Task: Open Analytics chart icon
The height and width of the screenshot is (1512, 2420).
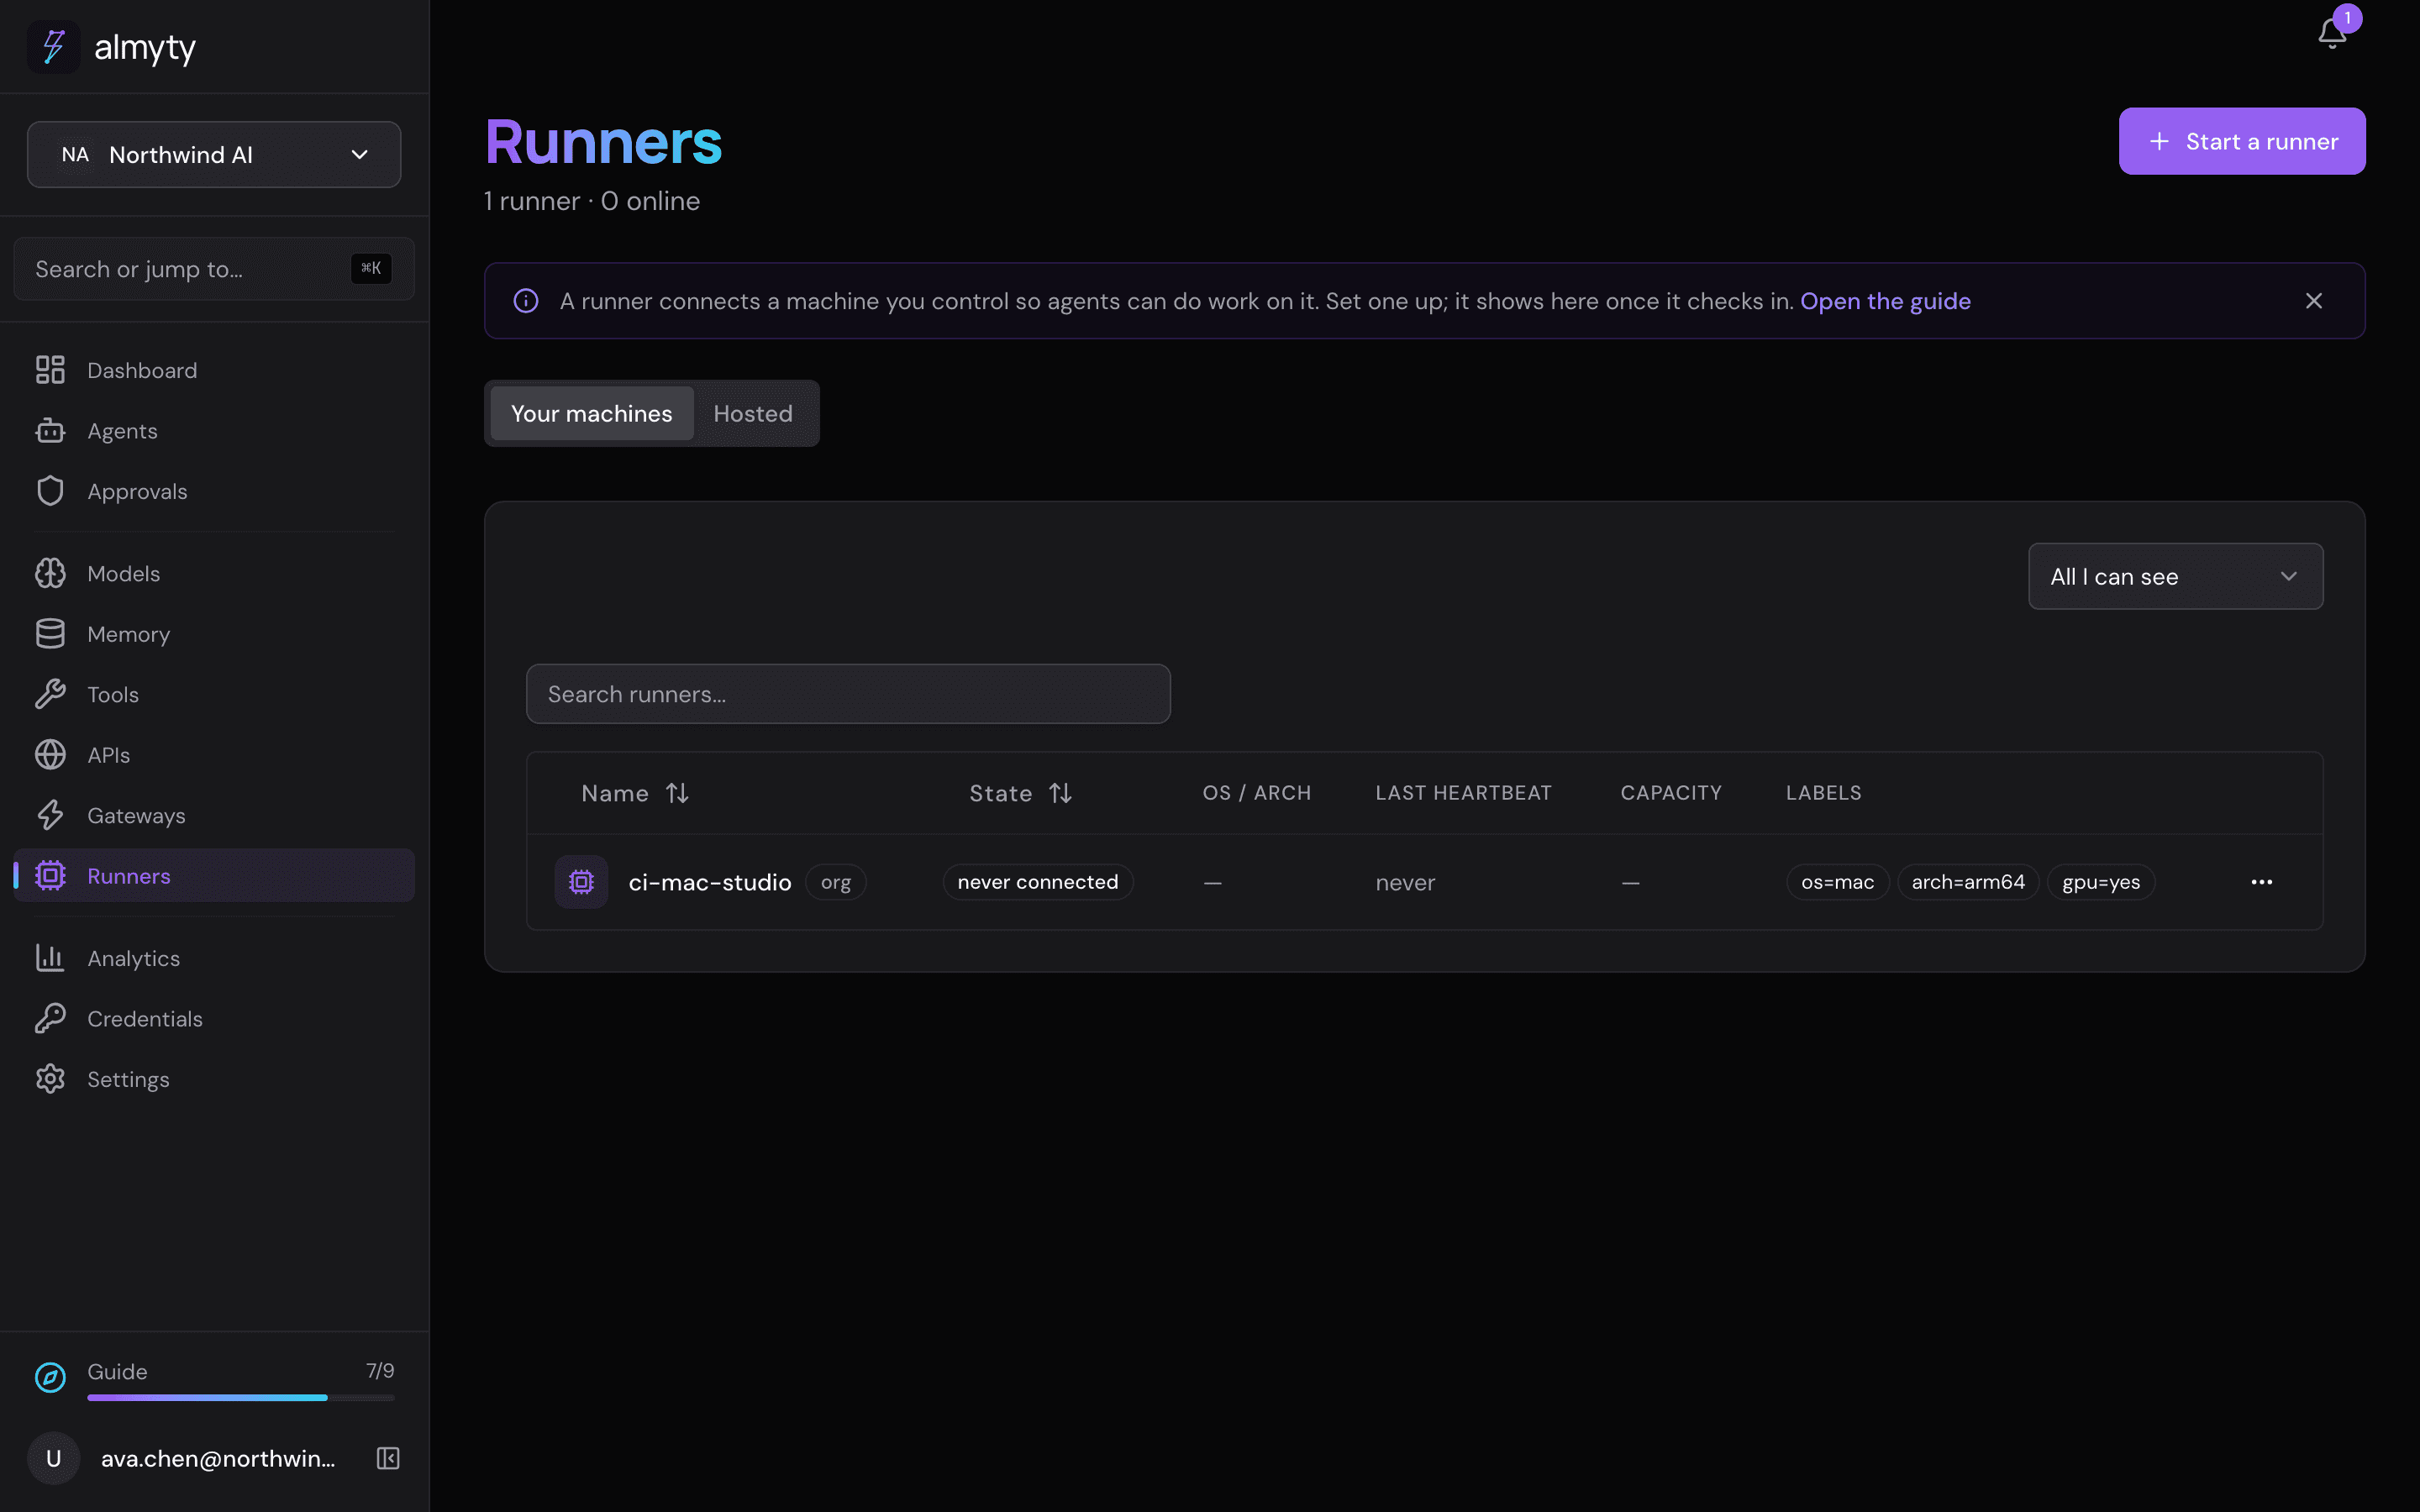Action: 50,958
